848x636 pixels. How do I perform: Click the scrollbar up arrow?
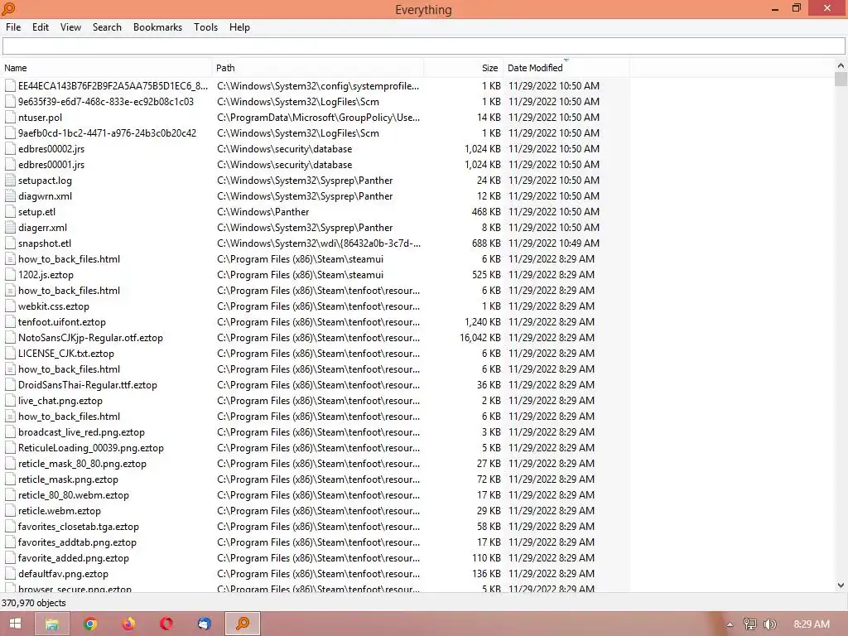[841, 65]
